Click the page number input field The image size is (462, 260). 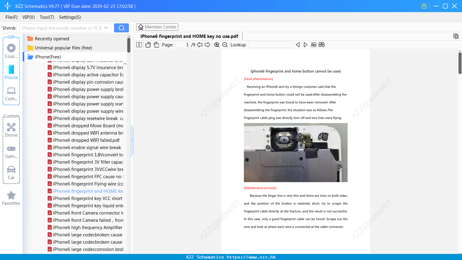[183, 45]
